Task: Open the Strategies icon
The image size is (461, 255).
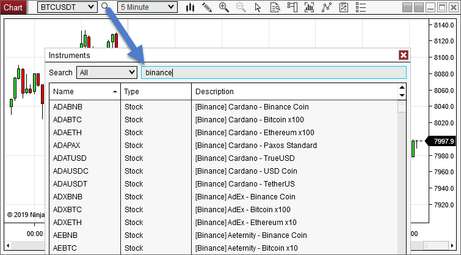Action: (326, 7)
